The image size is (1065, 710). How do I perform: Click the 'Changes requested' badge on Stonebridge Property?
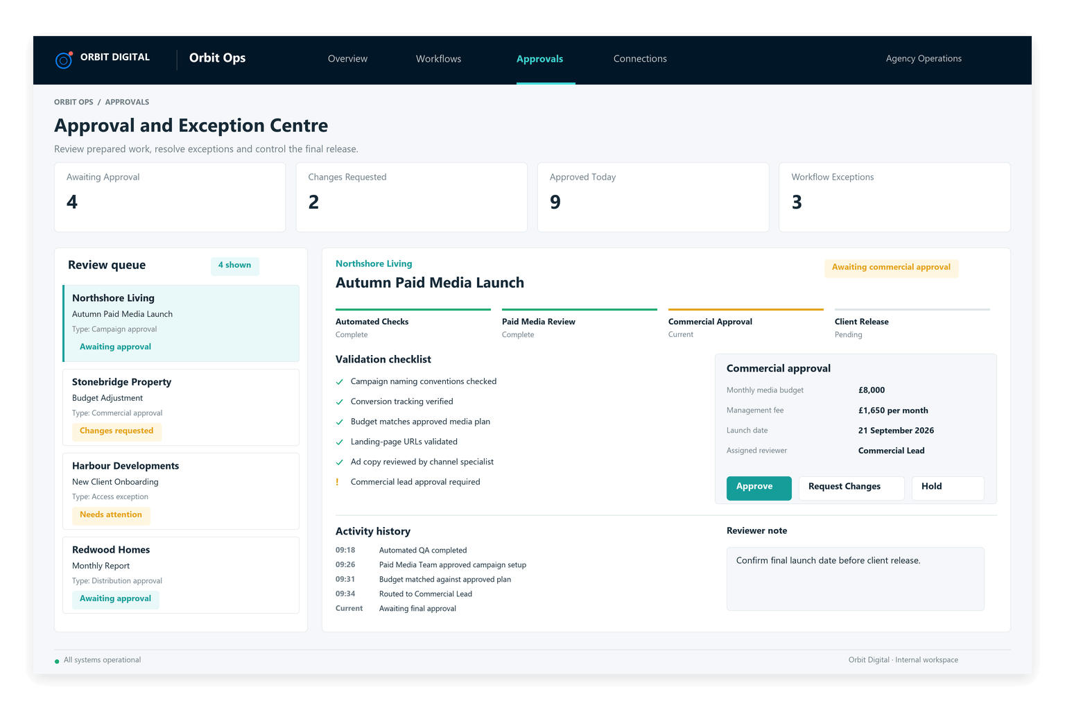[x=116, y=431]
